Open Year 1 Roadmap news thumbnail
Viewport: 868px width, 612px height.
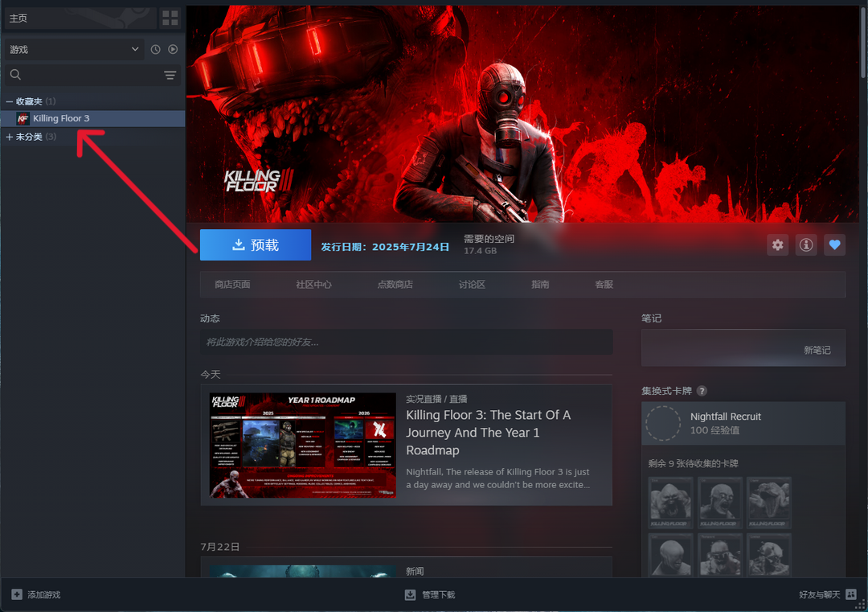[303, 445]
